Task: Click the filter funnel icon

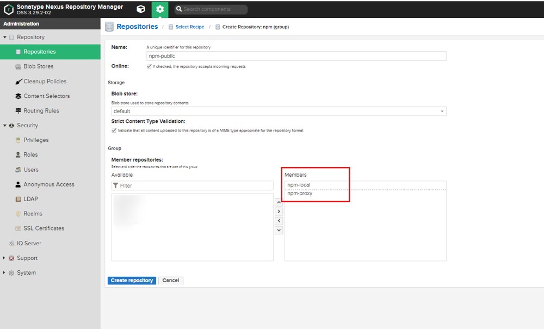Action: pos(115,185)
